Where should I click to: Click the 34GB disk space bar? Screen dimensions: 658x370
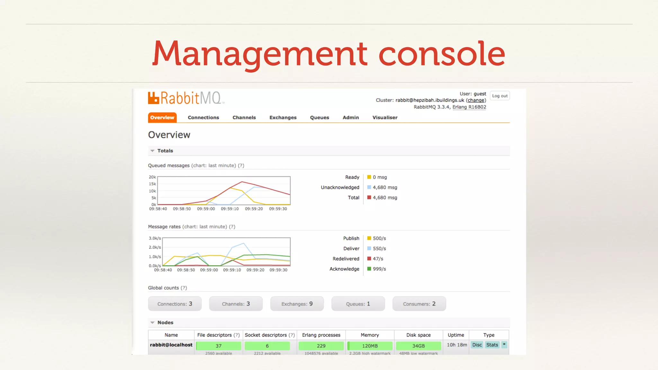(419, 346)
